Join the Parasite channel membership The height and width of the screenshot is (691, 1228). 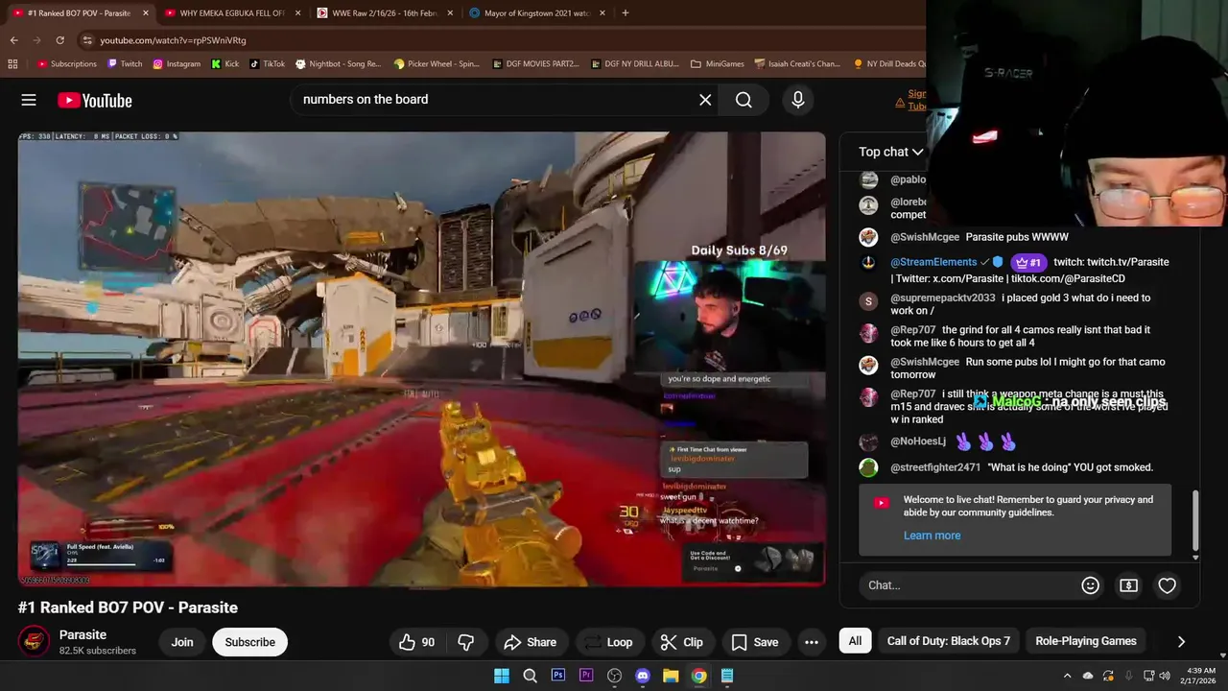coord(182,642)
